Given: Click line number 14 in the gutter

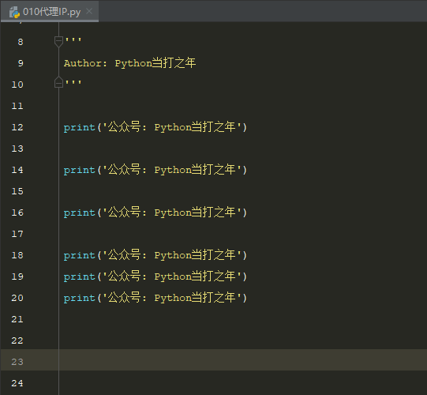Looking at the screenshot, I should (x=17, y=170).
